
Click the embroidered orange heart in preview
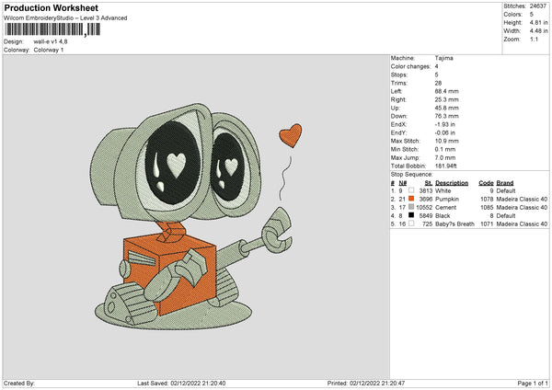pyautogui.click(x=291, y=135)
